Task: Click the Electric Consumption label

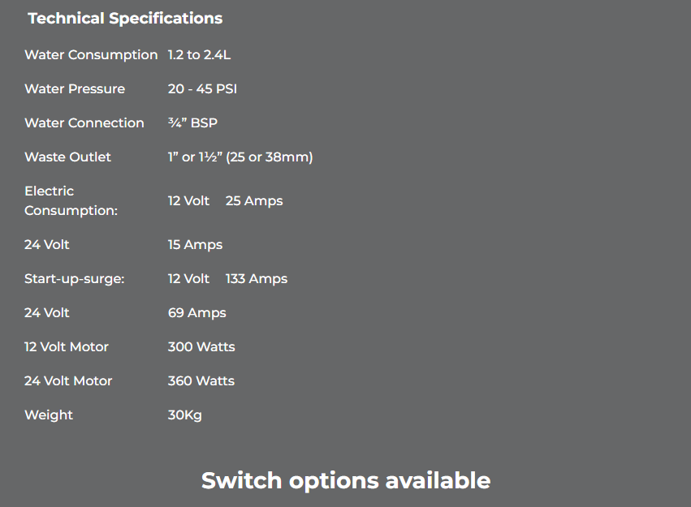Action: point(71,200)
